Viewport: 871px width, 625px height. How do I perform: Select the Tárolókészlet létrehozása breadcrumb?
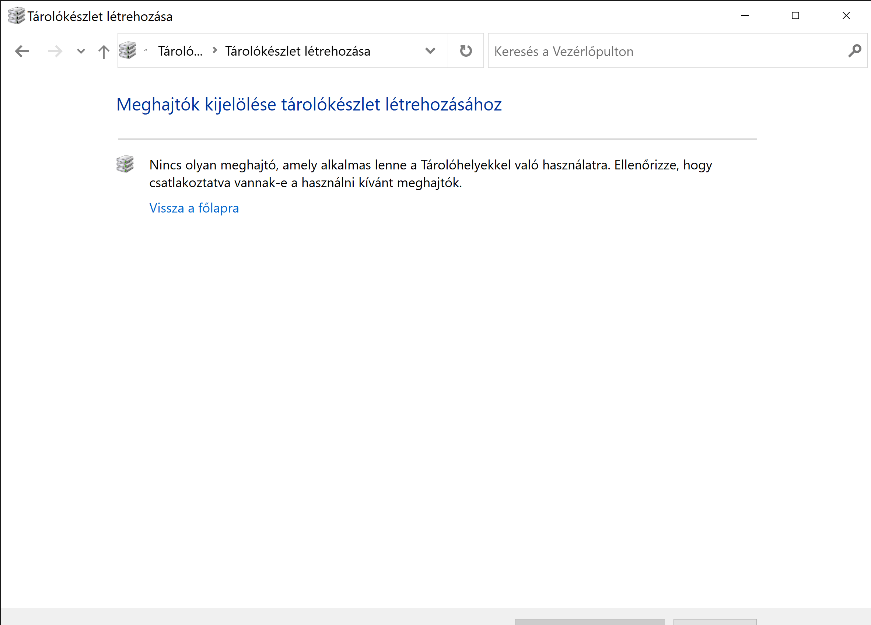point(298,51)
